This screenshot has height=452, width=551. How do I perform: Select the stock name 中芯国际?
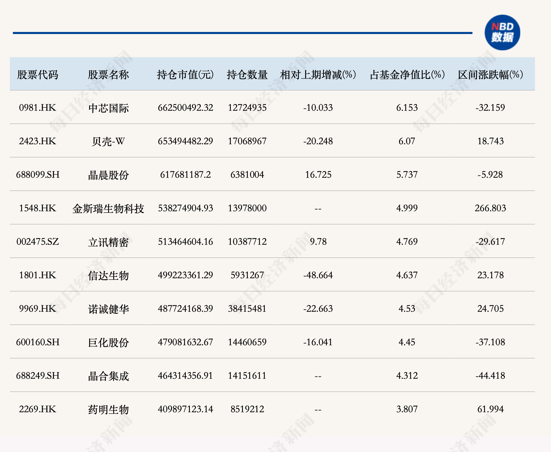[x=108, y=108]
